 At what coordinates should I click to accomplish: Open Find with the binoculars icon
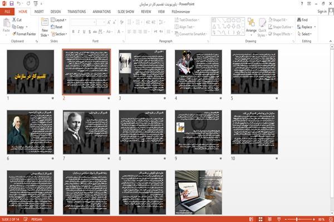[299, 19]
